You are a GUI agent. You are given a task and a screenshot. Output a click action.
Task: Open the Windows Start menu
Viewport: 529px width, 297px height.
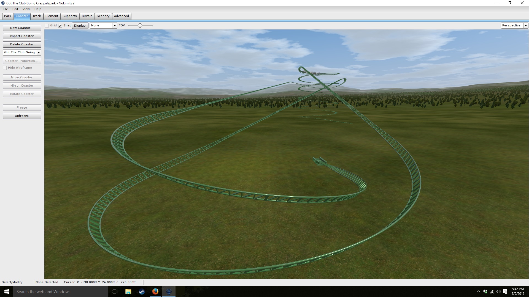[7, 291]
